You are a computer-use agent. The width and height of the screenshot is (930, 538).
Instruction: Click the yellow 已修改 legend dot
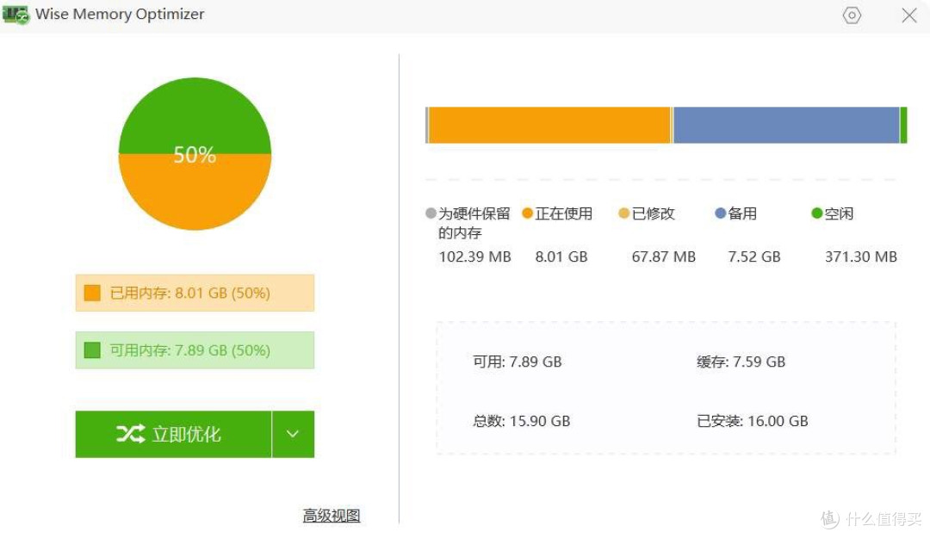click(x=624, y=213)
